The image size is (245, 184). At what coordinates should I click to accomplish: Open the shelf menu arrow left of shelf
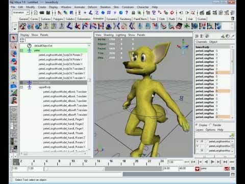[15, 29]
